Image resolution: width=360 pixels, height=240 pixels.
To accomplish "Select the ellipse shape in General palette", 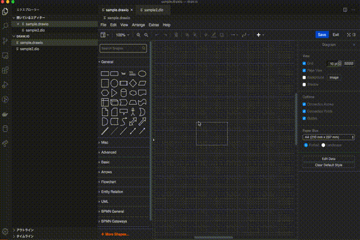I will tap(142, 73).
